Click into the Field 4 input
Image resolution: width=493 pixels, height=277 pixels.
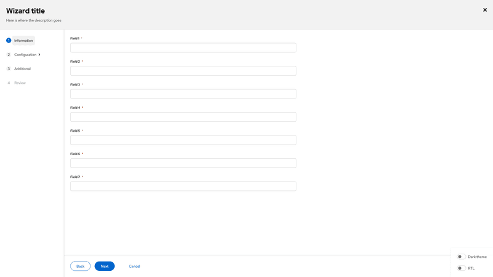click(183, 117)
